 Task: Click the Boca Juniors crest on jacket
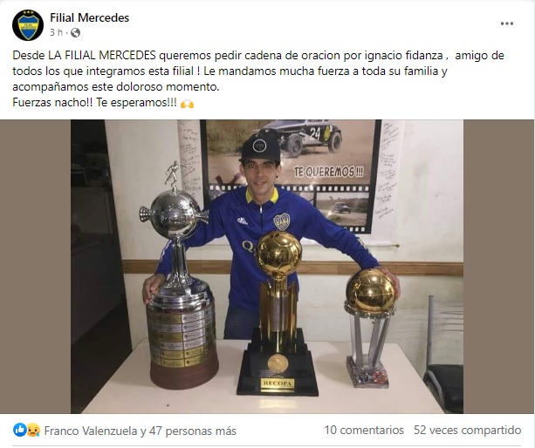coord(282,221)
